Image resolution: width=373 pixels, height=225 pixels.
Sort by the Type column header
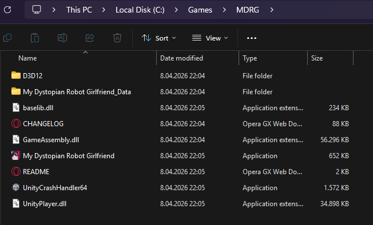click(250, 58)
